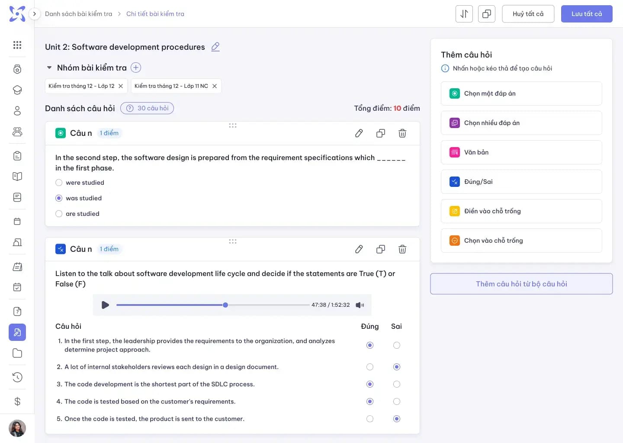
Task: Mute the audio with the speaker icon
Action: 360,305
